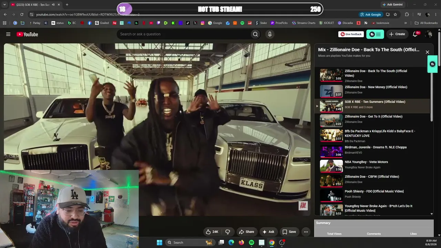Click the YouTube search magnifier button
The image size is (441, 248).
point(255,34)
